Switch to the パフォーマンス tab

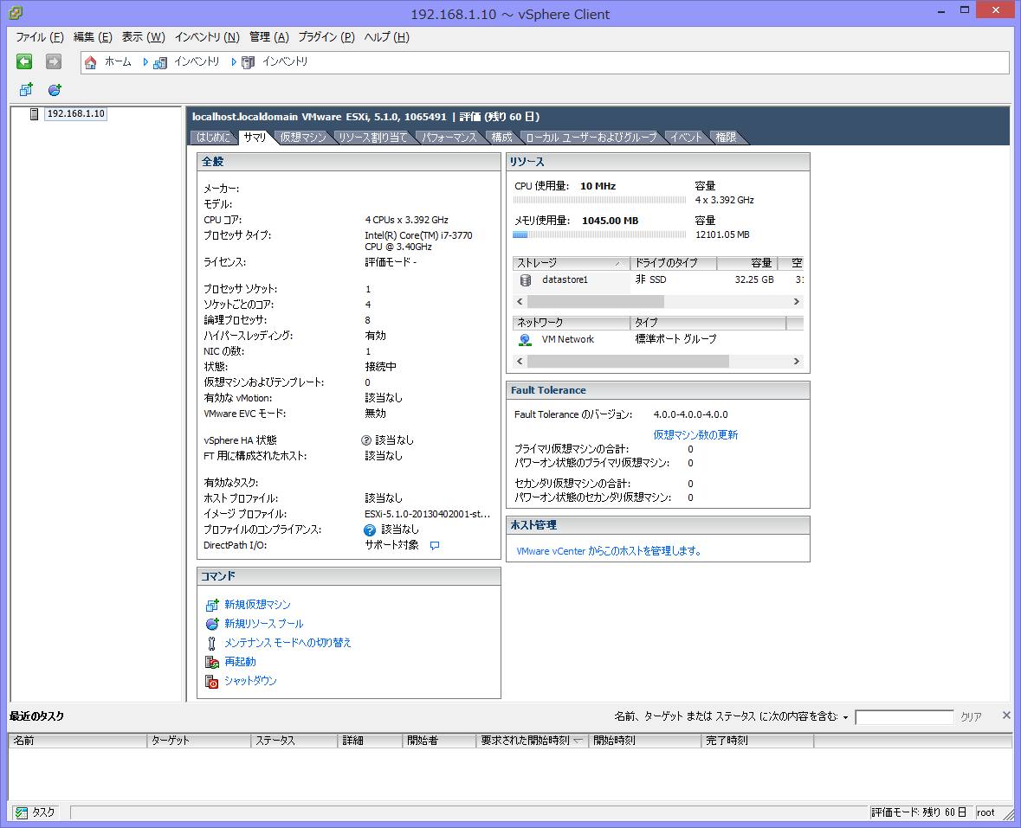[x=449, y=138]
